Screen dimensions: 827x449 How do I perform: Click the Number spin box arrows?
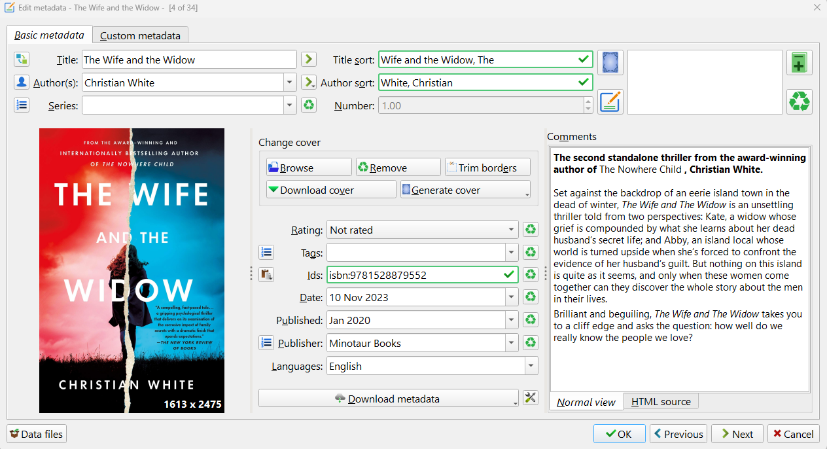[589, 105]
